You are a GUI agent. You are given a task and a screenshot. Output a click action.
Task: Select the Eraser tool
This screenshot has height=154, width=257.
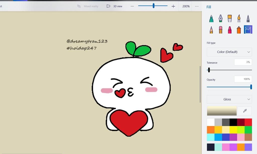tap(220, 30)
